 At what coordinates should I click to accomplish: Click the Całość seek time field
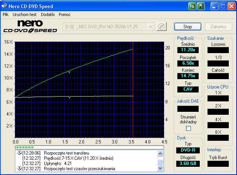click(x=218, y=76)
